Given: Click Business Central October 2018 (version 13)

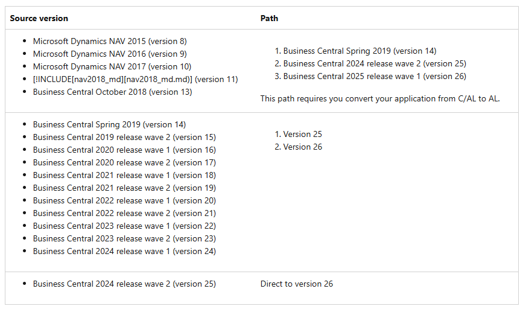Looking at the screenshot, I should (112, 92).
